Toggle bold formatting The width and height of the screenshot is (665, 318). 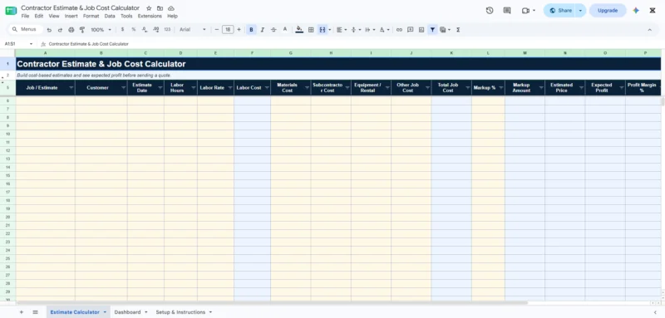pos(251,30)
